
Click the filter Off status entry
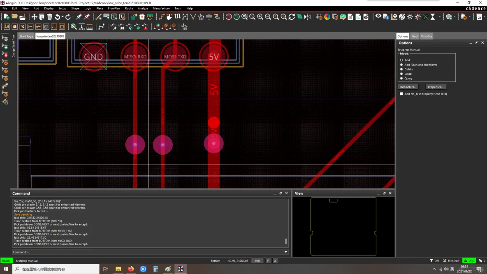[434, 261]
